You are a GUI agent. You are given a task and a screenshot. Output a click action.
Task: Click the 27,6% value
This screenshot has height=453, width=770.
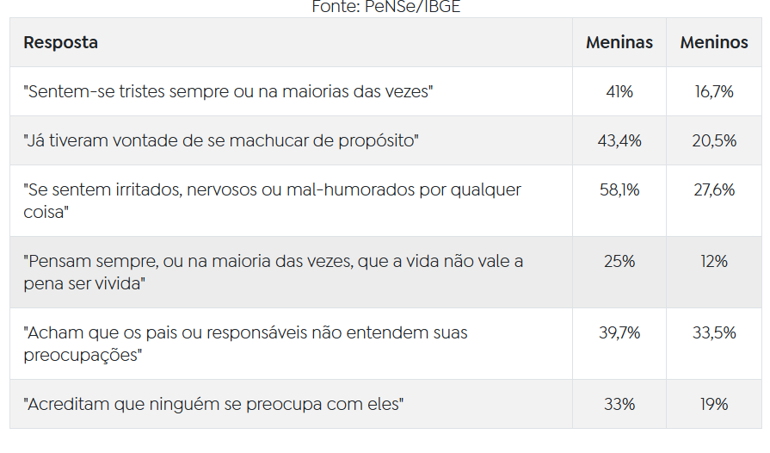pyautogui.click(x=713, y=190)
